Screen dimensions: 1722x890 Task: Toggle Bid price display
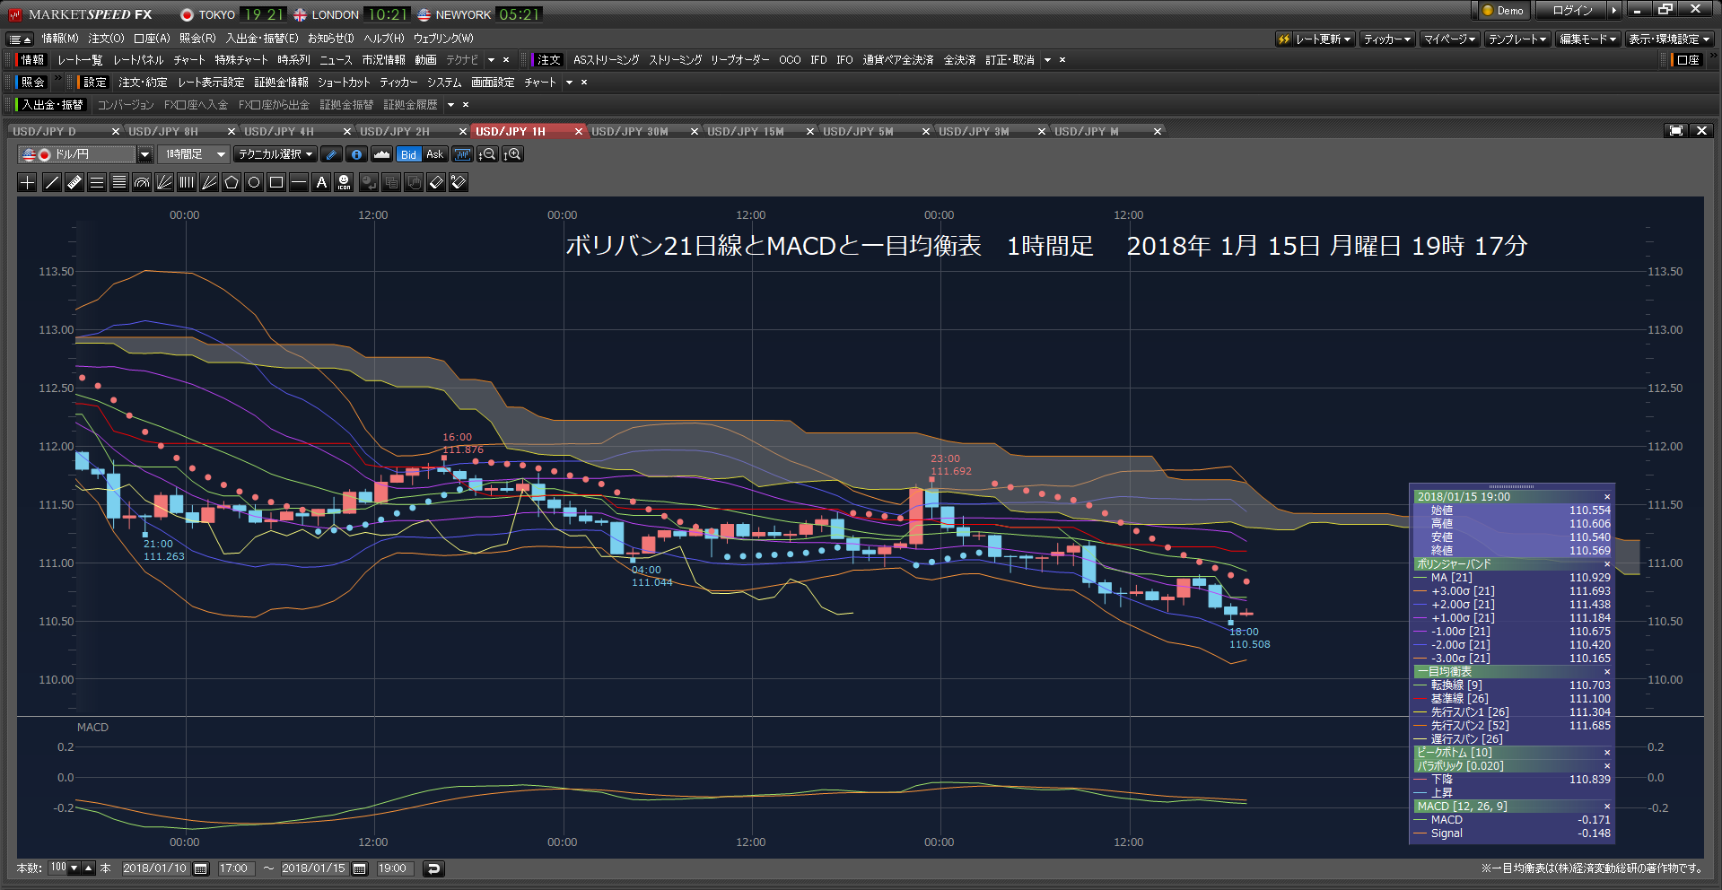[x=408, y=154]
